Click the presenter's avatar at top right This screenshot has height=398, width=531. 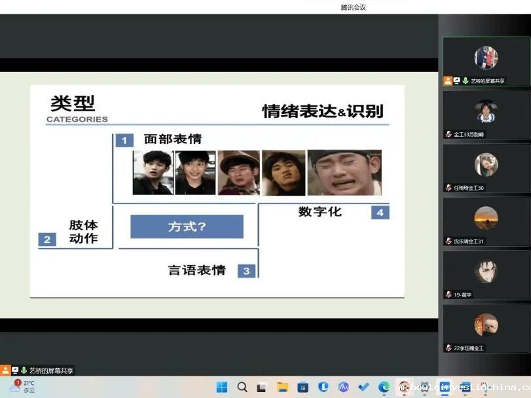[x=486, y=58]
